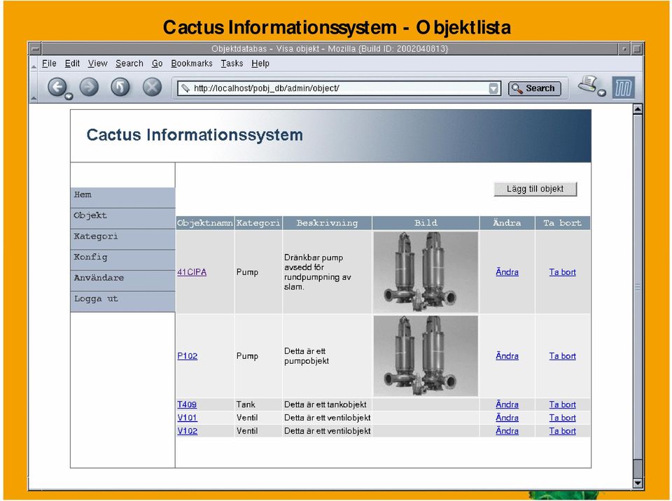Open the P102 object link
672x501 pixels.
coord(188,356)
